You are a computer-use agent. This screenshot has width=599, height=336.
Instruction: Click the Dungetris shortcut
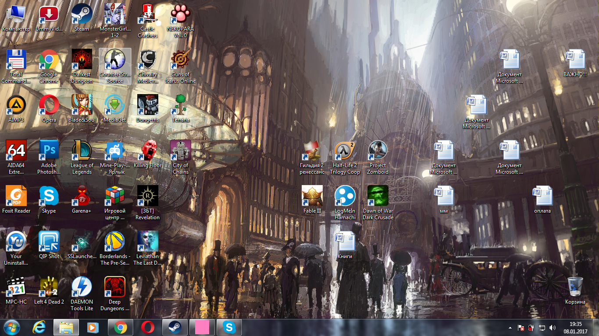click(x=148, y=109)
